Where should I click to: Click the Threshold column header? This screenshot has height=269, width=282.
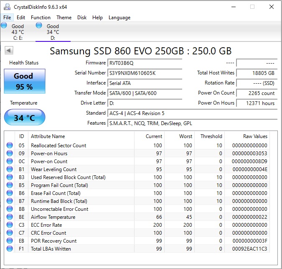pyautogui.click(x=209, y=136)
